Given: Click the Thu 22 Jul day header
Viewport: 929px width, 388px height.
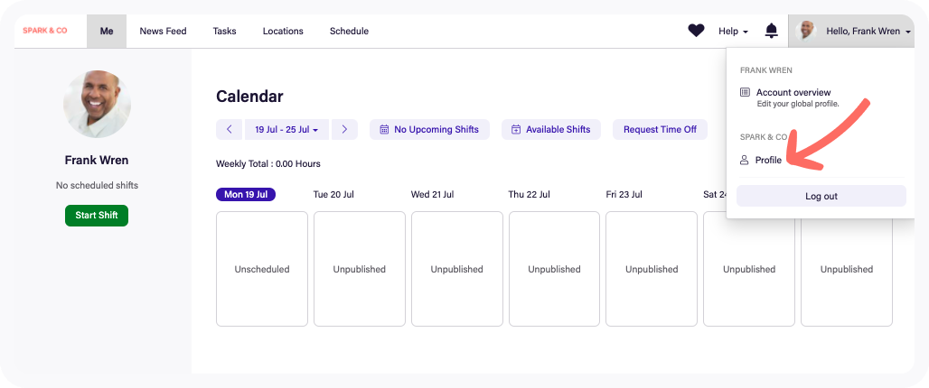Looking at the screenshot, I should (530, 194).
